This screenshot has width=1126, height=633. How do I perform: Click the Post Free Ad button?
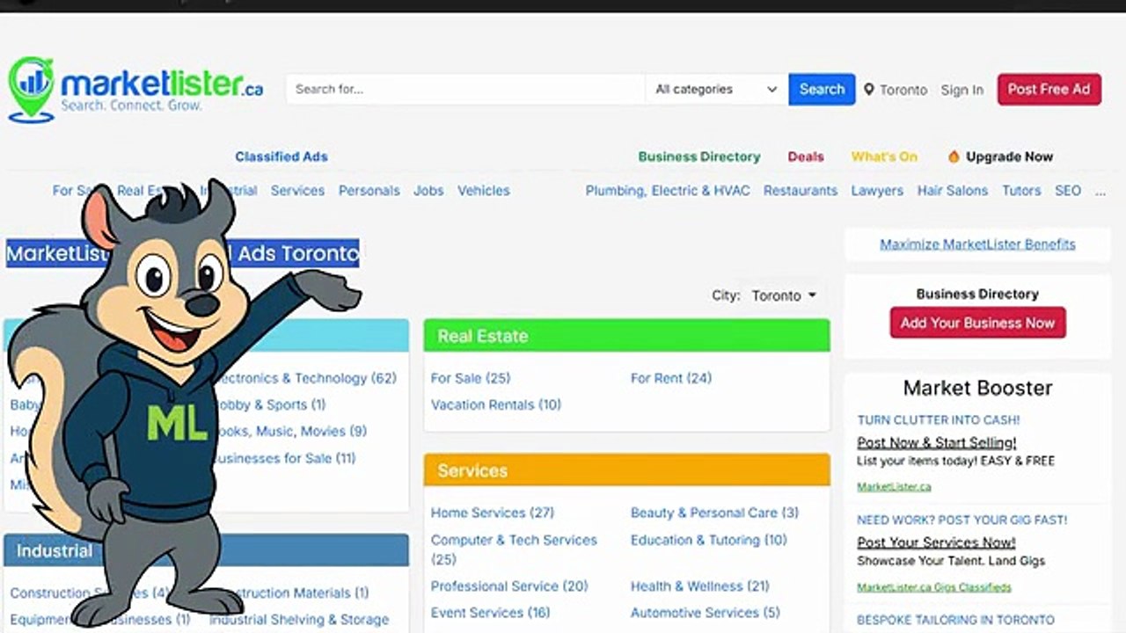pyautogui.click(x=1049, y=89)
